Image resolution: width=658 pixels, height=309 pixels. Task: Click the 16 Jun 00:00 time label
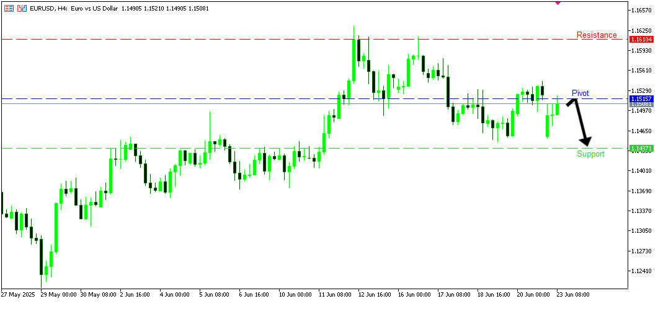click(414, 294)
